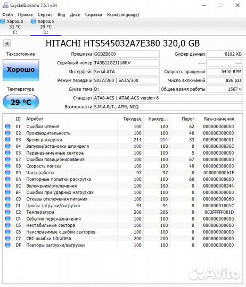Click the rotation speed field 5400 RPM

[x=225, y=72]
